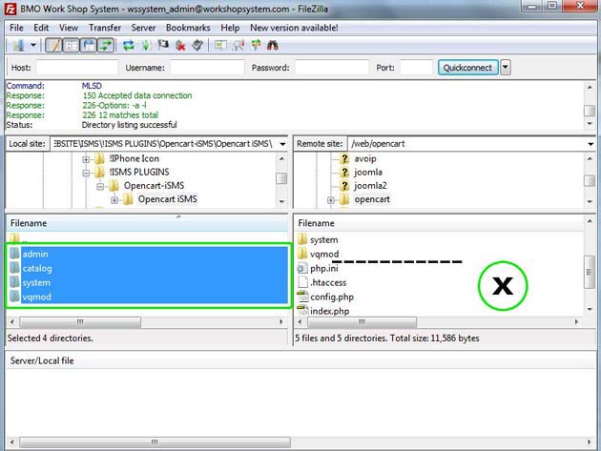Open the Edit menu
Image resolution: width=601 pixels, height=451 pixels.
coord(41,28)
